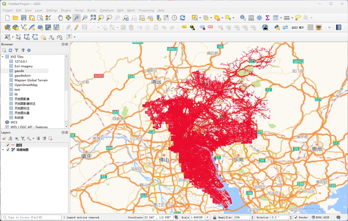Click EPSG:4326 CRS button
This screenshot has width=348, height=221.
point(321,217)
